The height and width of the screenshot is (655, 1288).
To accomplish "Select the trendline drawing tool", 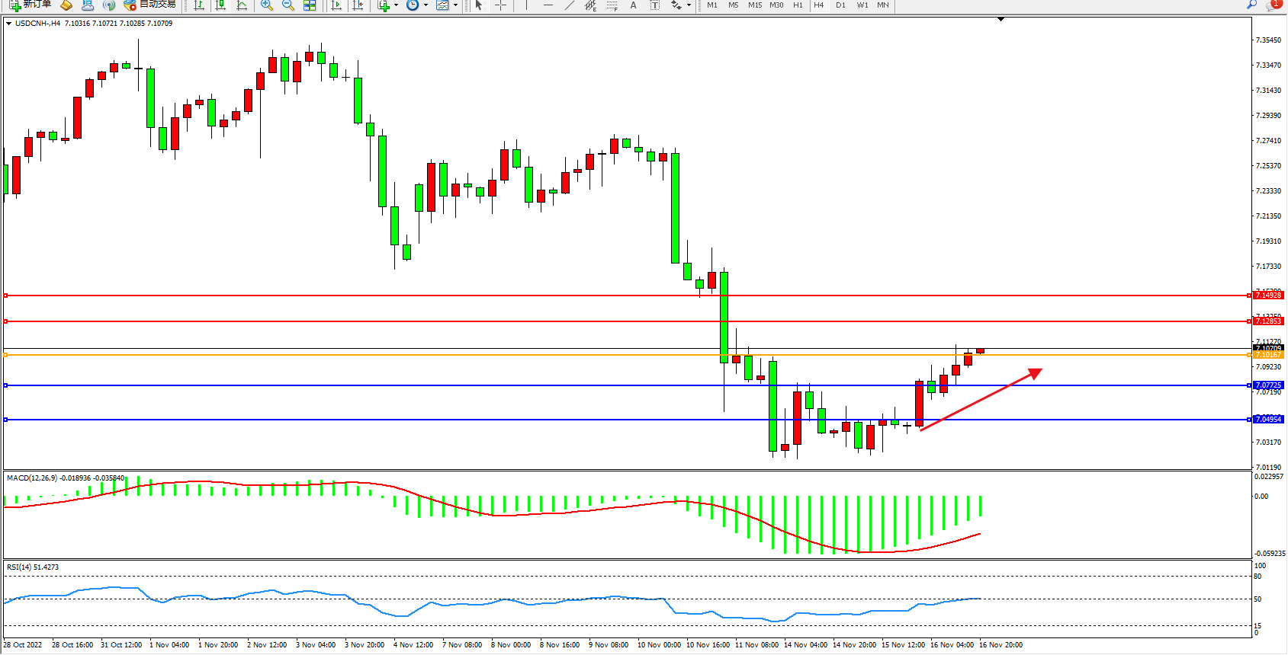I will click(569, 5).
